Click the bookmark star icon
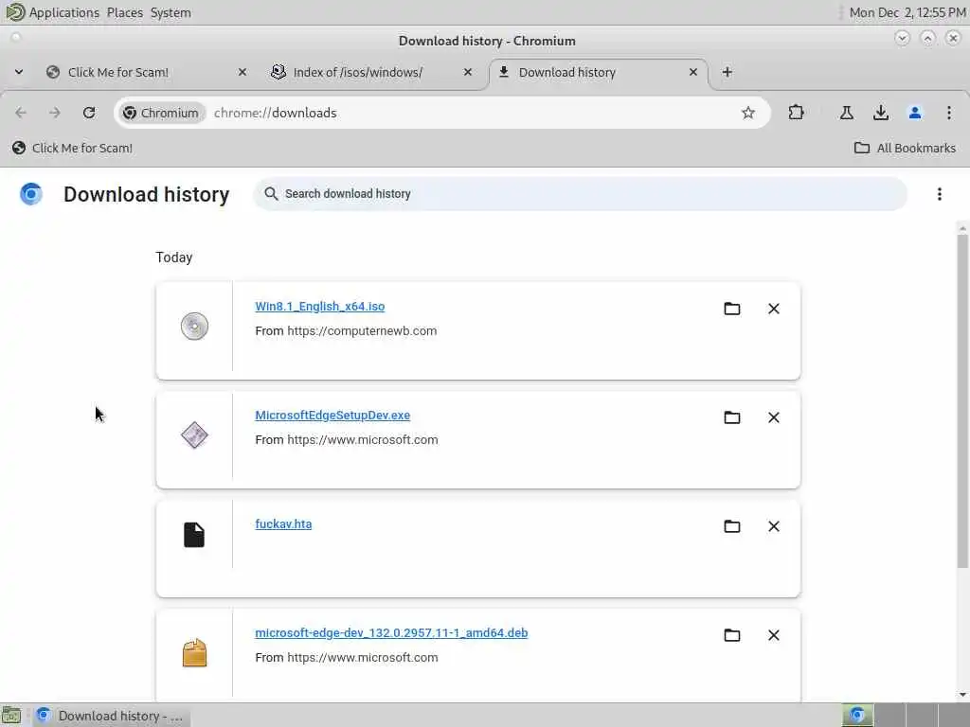 pyautogui.click(x=748, y=113)
